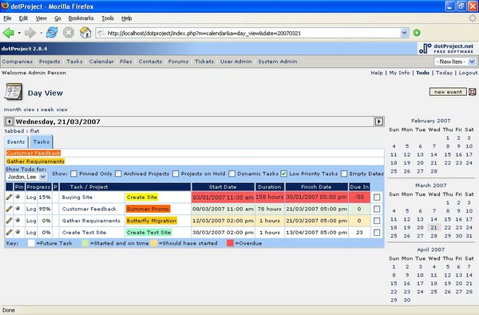Open the Bookmarks menu
Image resolution: width=479 pixels, height=315 pixels.
click(81, 18)
